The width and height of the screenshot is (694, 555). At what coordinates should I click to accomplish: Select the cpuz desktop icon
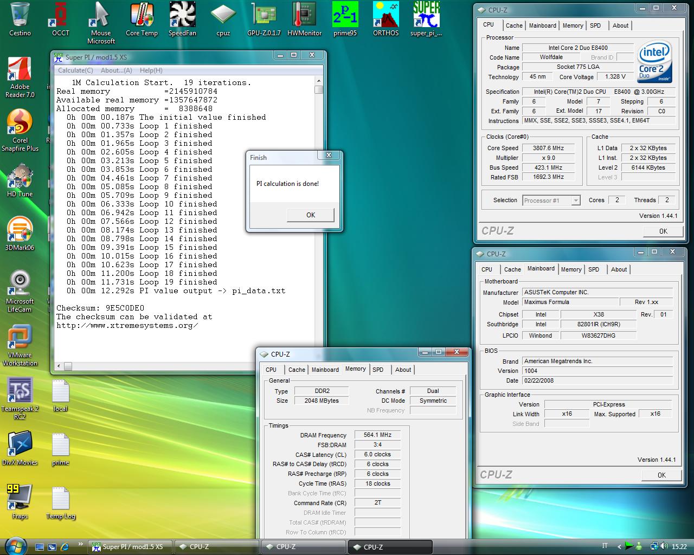pos(223,20)
